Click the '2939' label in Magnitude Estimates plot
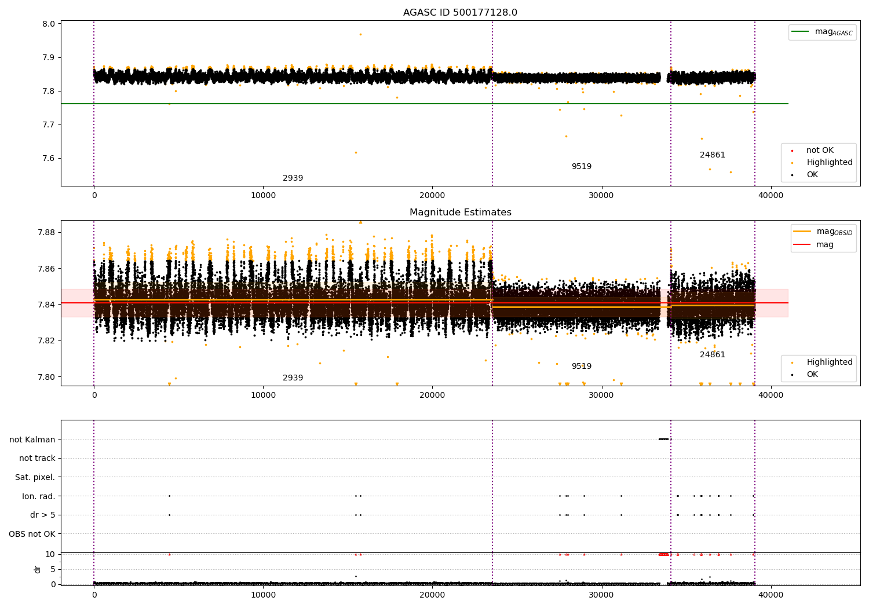The image size is (869, 608). tap(293, 378)
